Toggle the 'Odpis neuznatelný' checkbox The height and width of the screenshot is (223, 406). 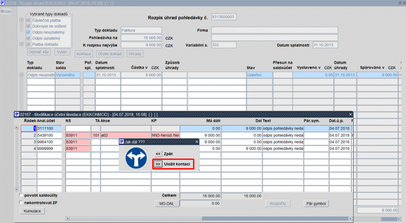(29, 32)
